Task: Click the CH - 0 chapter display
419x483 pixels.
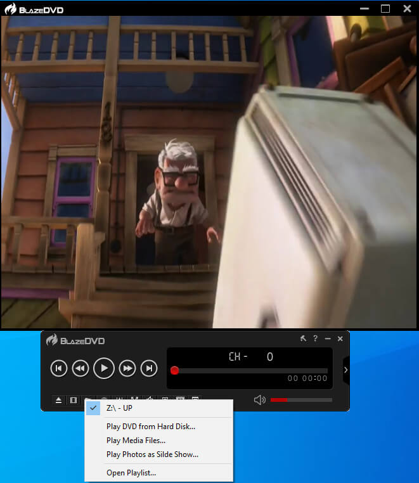Action: (x=251, y=357)
